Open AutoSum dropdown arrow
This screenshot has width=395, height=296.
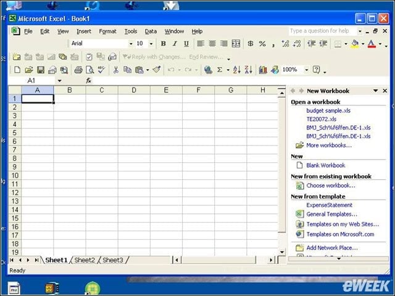(228, 70)
